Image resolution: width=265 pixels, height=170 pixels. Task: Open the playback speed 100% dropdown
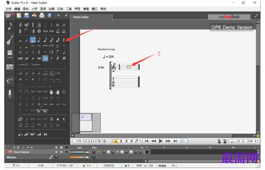(251, 141)
